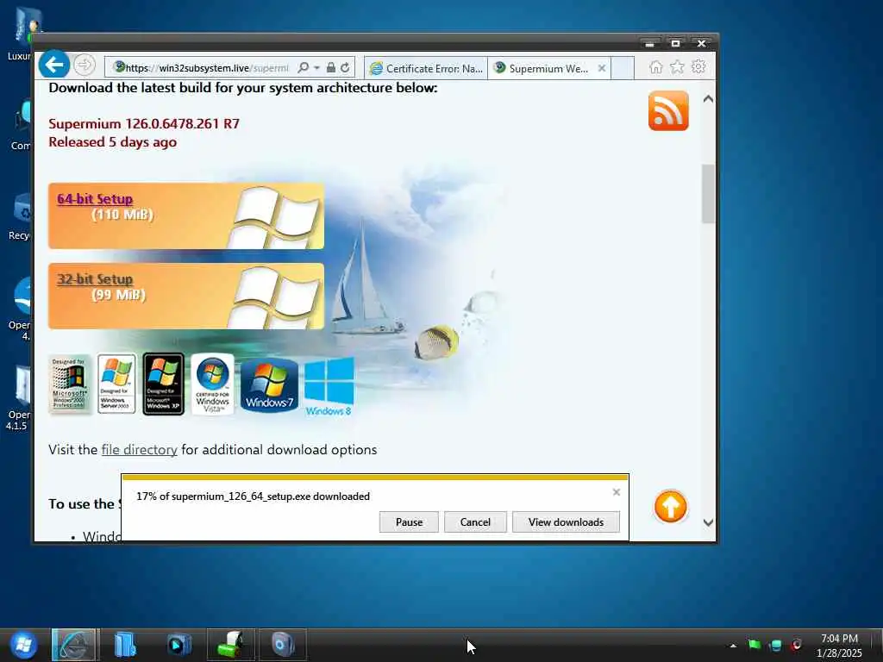Open Favorites star icon
Screen dimensions: 883x662
678,67
